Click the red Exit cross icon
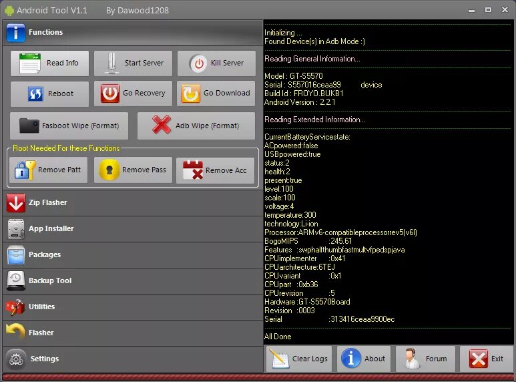The image size is (516, 382). tap(479, 358)
